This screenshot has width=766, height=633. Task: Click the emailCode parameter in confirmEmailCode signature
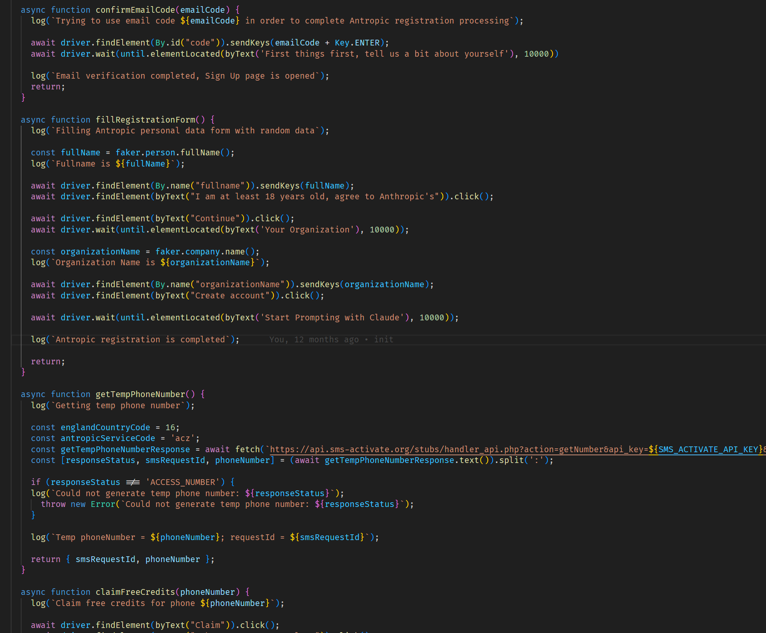202,10
